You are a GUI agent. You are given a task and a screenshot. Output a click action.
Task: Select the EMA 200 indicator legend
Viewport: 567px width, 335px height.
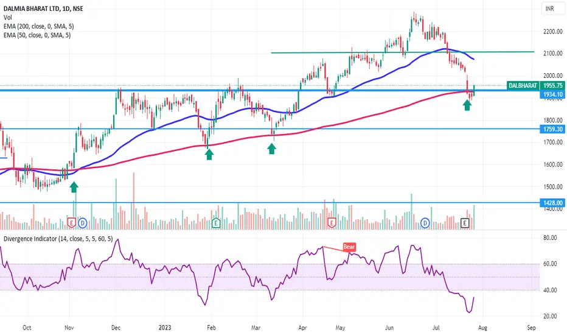coord(39,26)
